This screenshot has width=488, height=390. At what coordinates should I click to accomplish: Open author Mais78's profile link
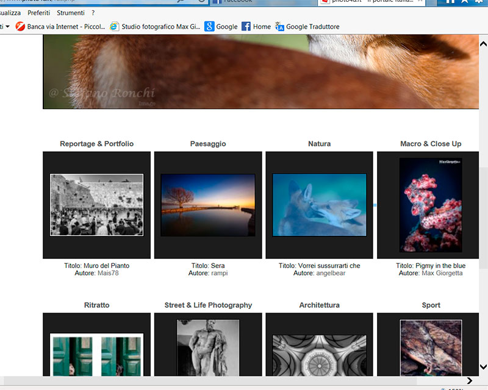tap(108, 273)
